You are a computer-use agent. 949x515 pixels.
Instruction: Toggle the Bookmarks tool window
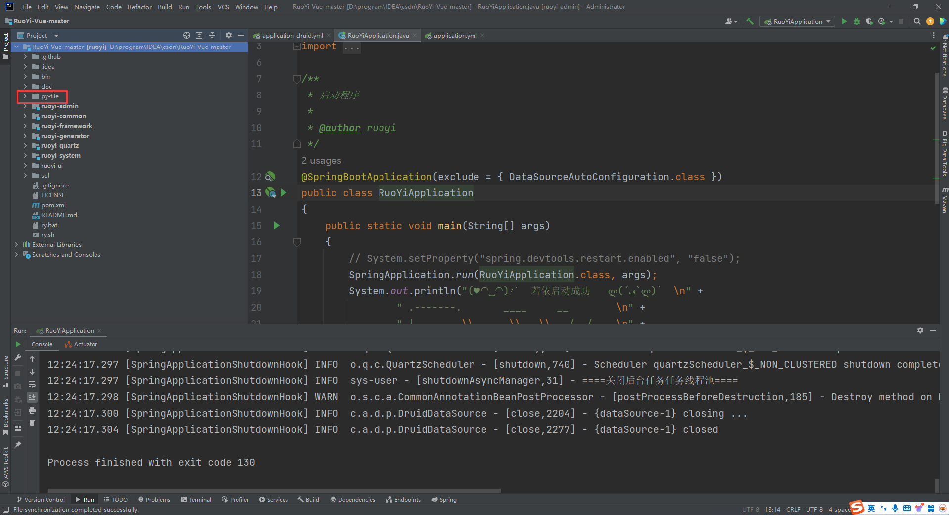pos(6,417)
